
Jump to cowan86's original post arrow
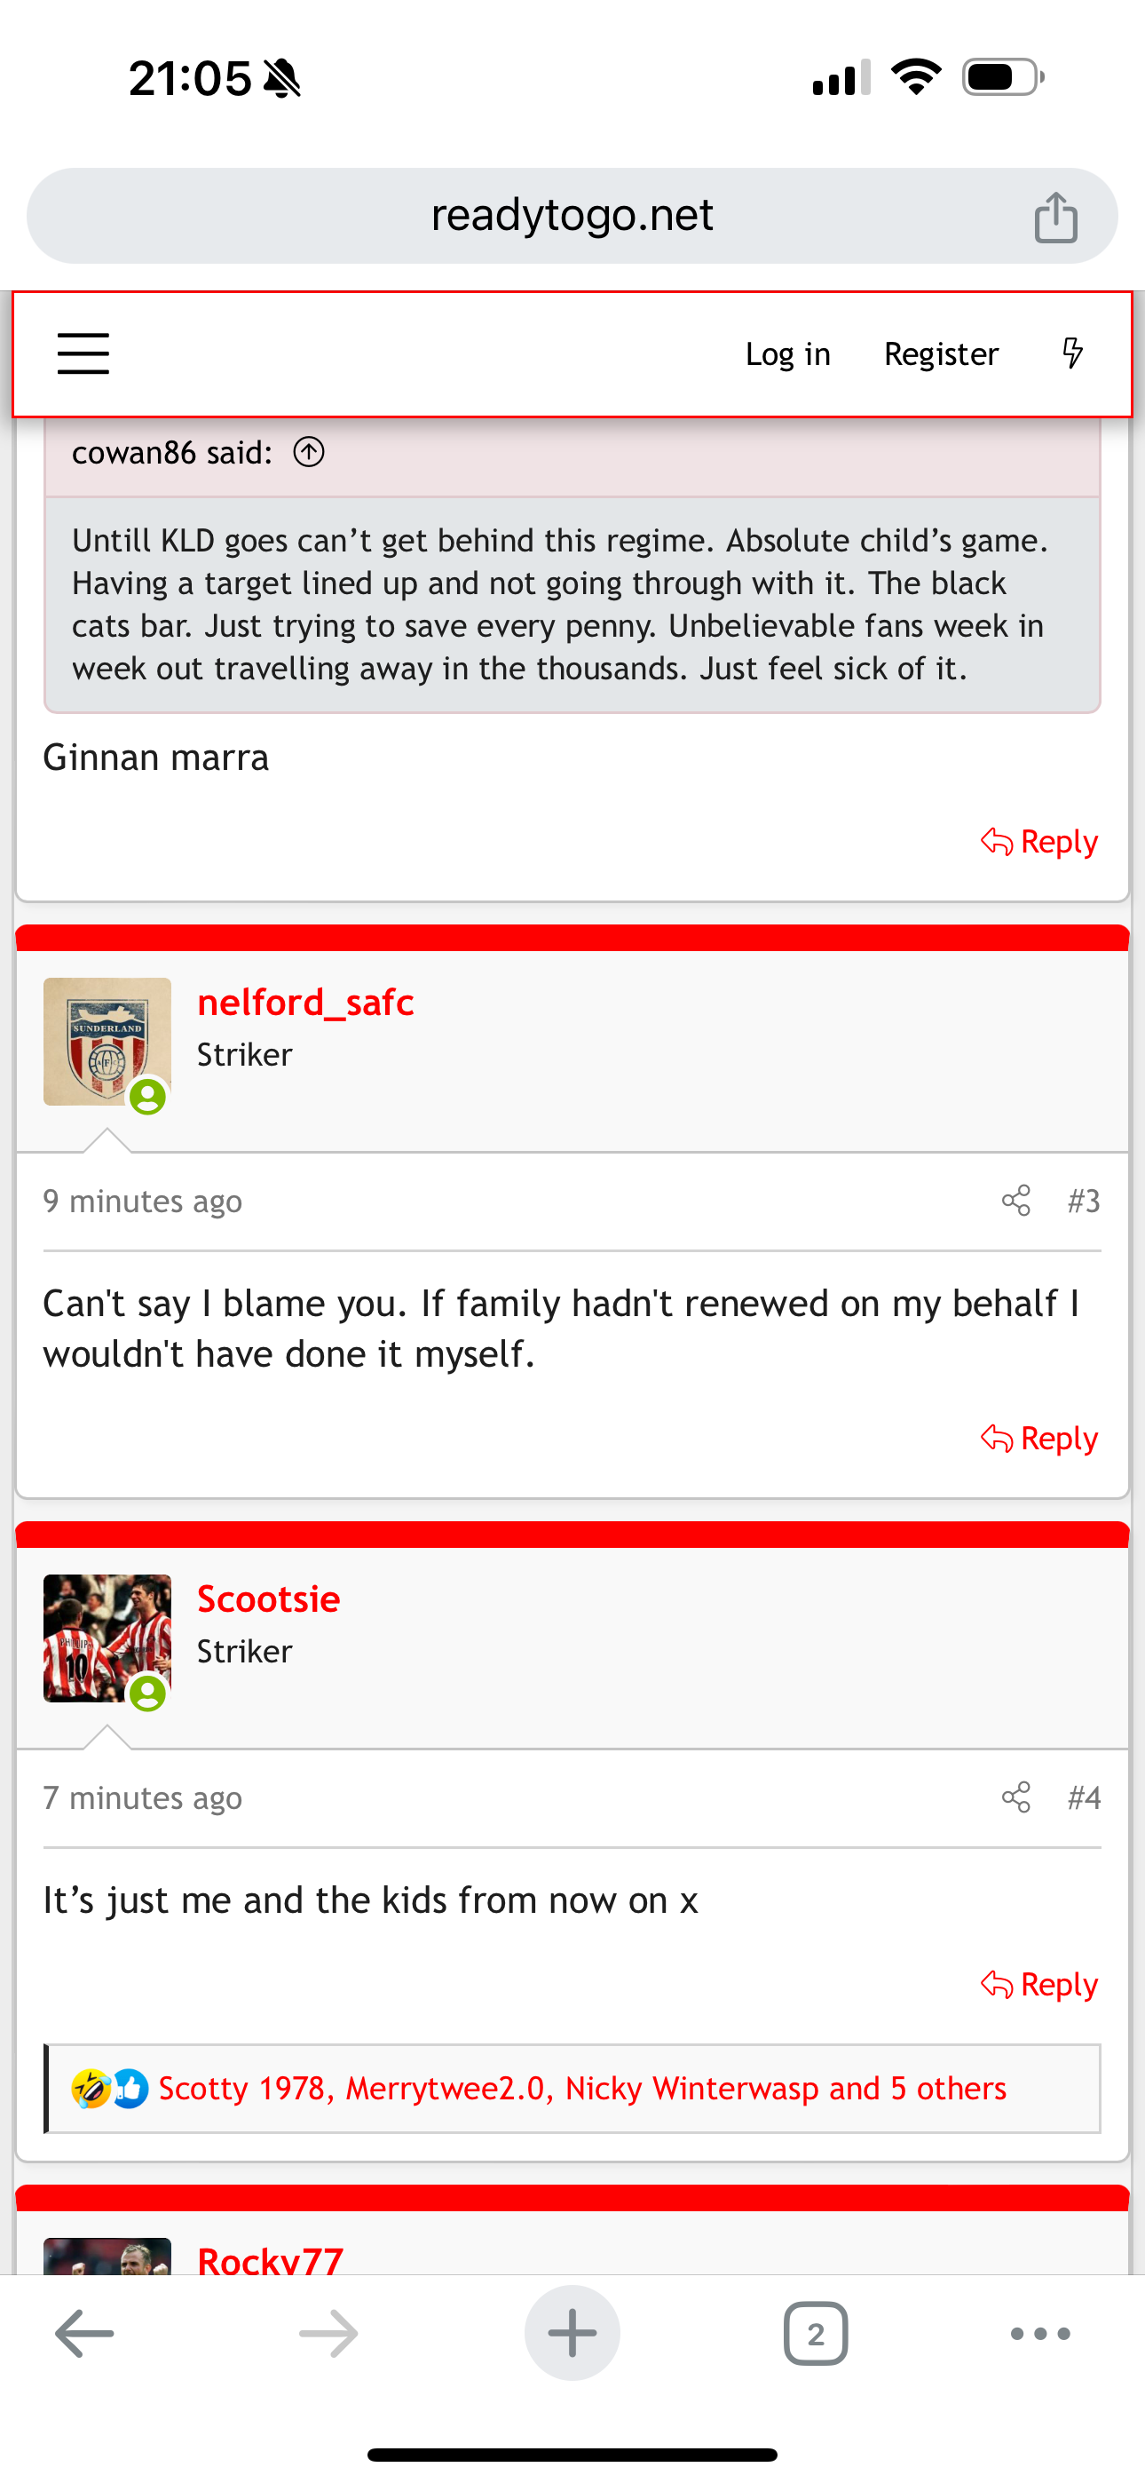click(x=308, y=452)
